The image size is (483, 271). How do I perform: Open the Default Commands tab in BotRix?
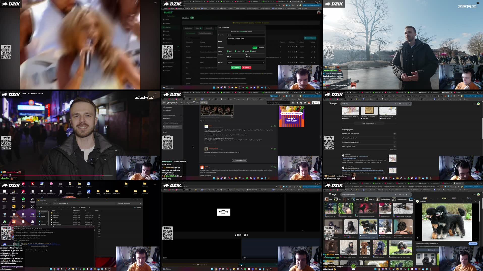(x=205, y=33)
